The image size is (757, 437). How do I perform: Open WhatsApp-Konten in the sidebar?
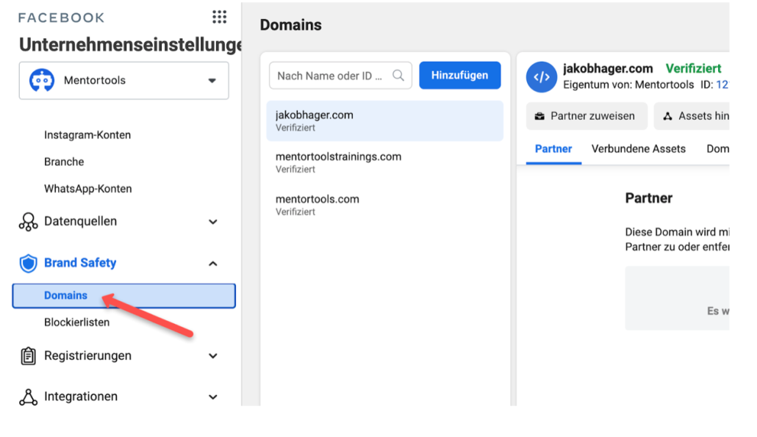[88, 189]
